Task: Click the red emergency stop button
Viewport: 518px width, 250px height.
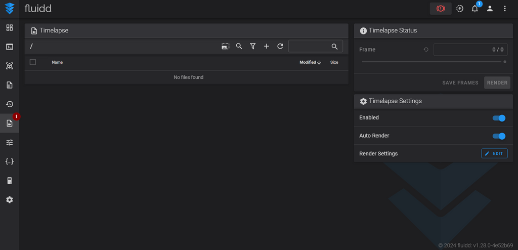Action: click(x=440, y=9)
